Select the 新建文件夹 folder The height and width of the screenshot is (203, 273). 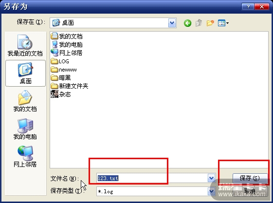click(x=70, y=86)
